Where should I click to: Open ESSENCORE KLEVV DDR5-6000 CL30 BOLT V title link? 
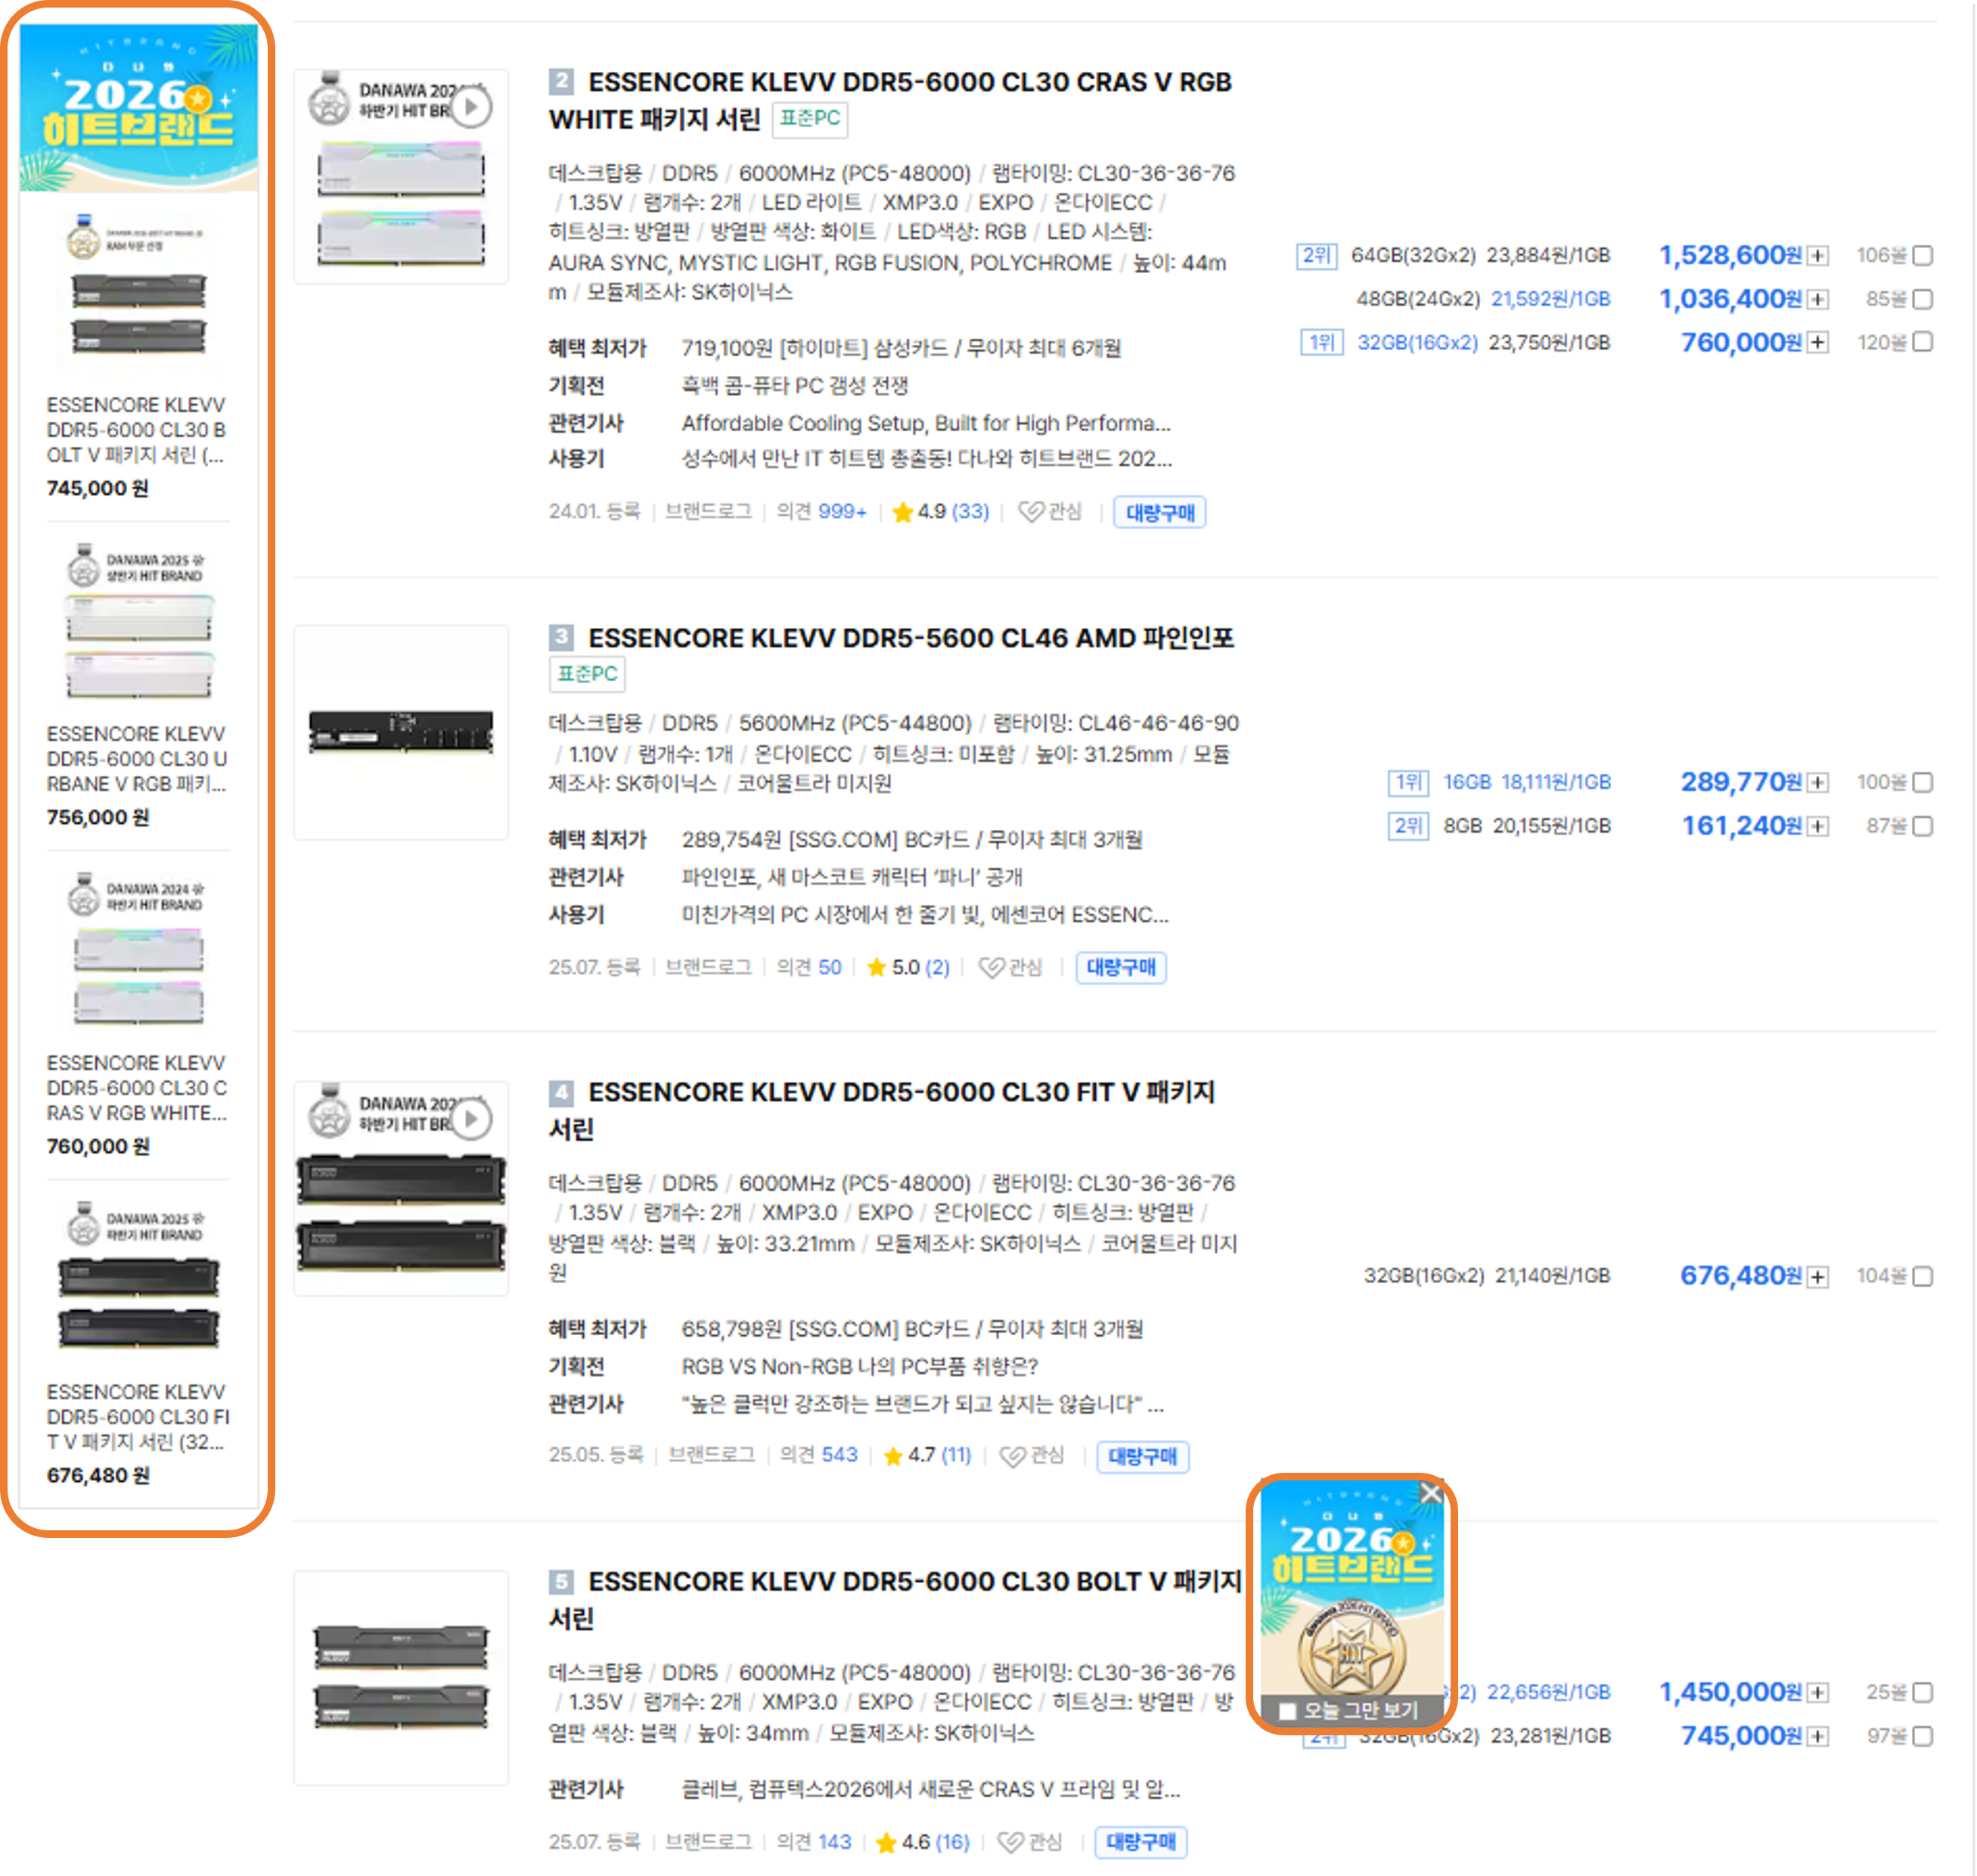tap(895, 1600)
